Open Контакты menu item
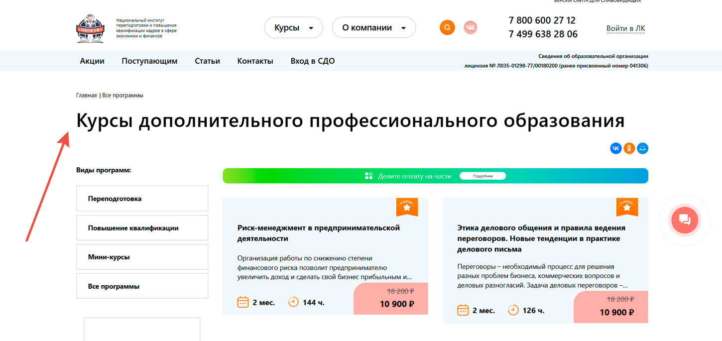The height and width of the screenshot is (341, 722). point(255,61)
